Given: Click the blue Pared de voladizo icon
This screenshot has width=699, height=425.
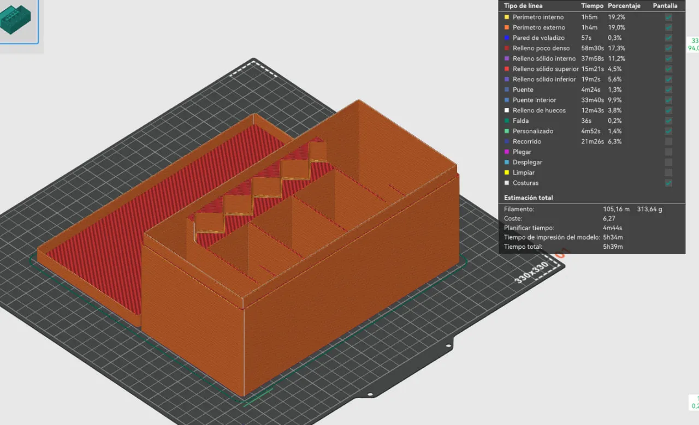Looking at the screenshot, I should (x=506, y=38).
